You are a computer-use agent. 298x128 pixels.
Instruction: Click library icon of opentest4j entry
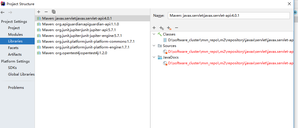click(39, 53)
